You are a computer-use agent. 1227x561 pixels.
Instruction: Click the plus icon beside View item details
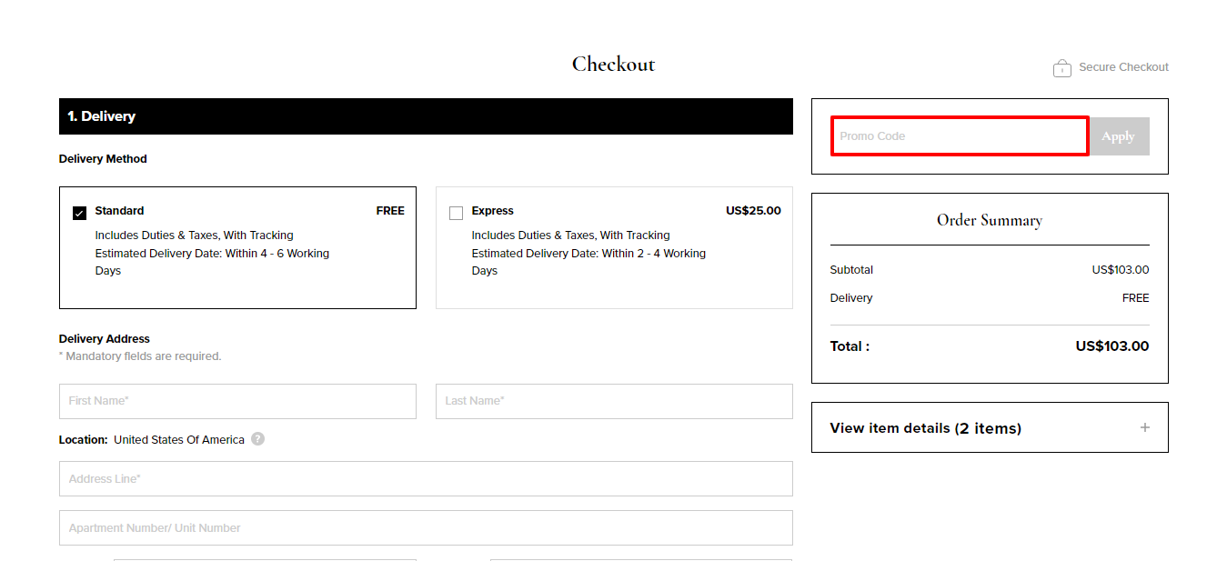pos(1144,427)
